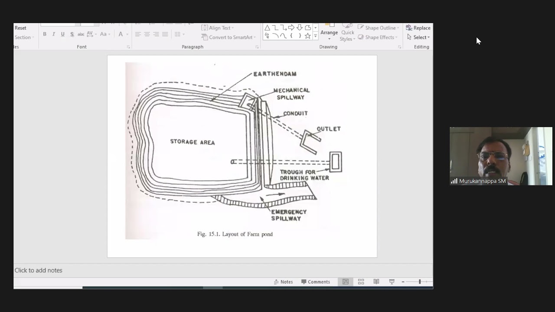Open Font dialog launcher
The image size is (555, 312).
click(x=128, y=47)
